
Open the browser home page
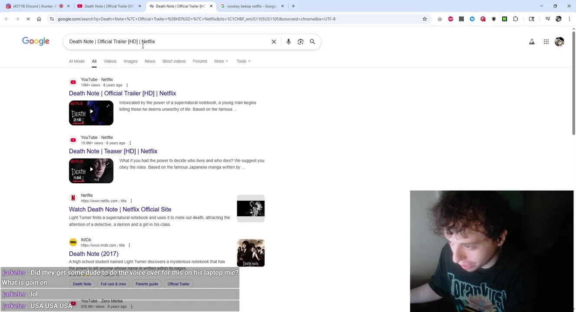[39, 19]
